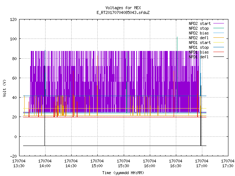Click the x-axis time label 16:30
The image size is (235, 176).
[x=176, y=166]
